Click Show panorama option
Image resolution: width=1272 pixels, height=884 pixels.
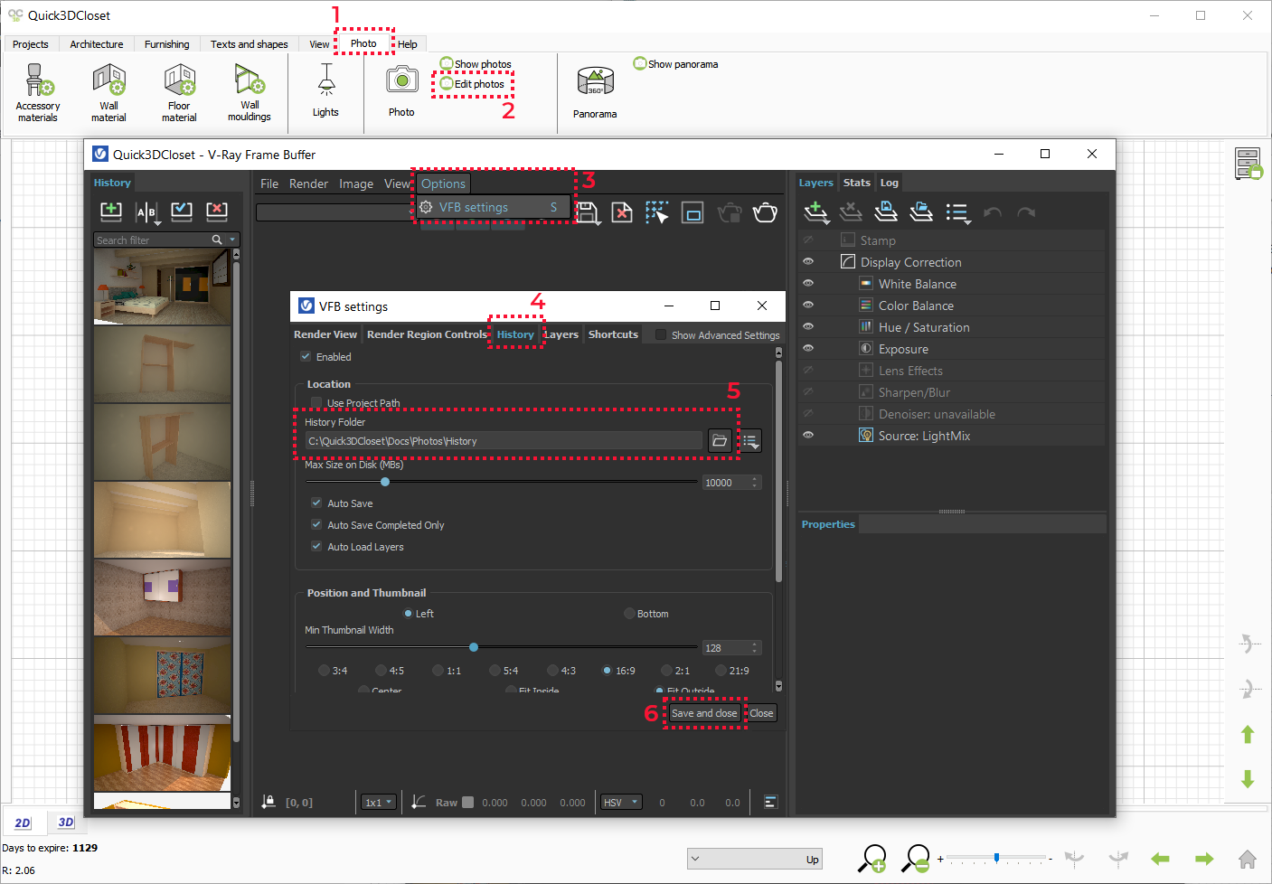(676, 64)
